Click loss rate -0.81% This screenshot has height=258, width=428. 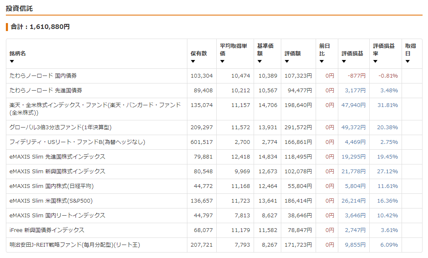pyautogui.click(x=388, y=76)
